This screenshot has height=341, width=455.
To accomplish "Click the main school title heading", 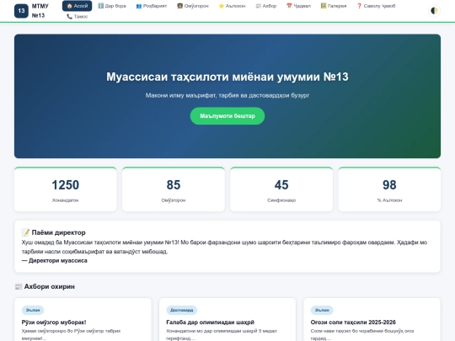I will [x=227, y=77].
